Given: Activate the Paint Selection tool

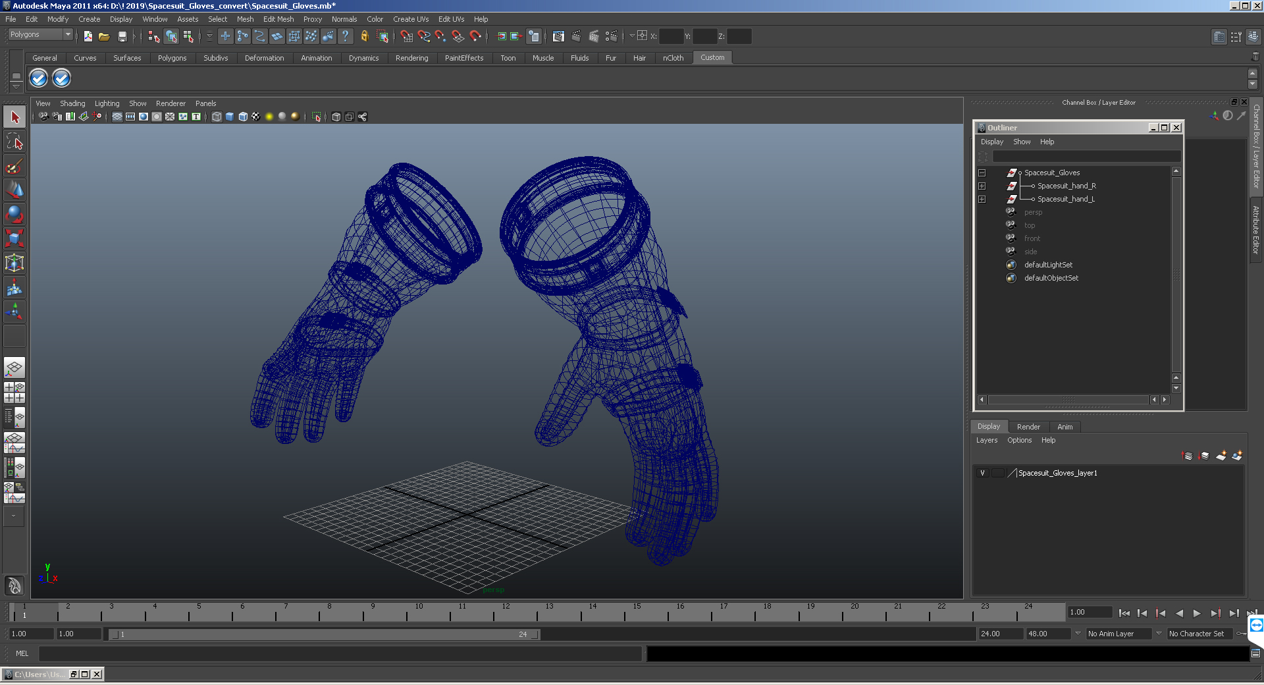Looking at the screenshot, I should click(x=14, y=166).
